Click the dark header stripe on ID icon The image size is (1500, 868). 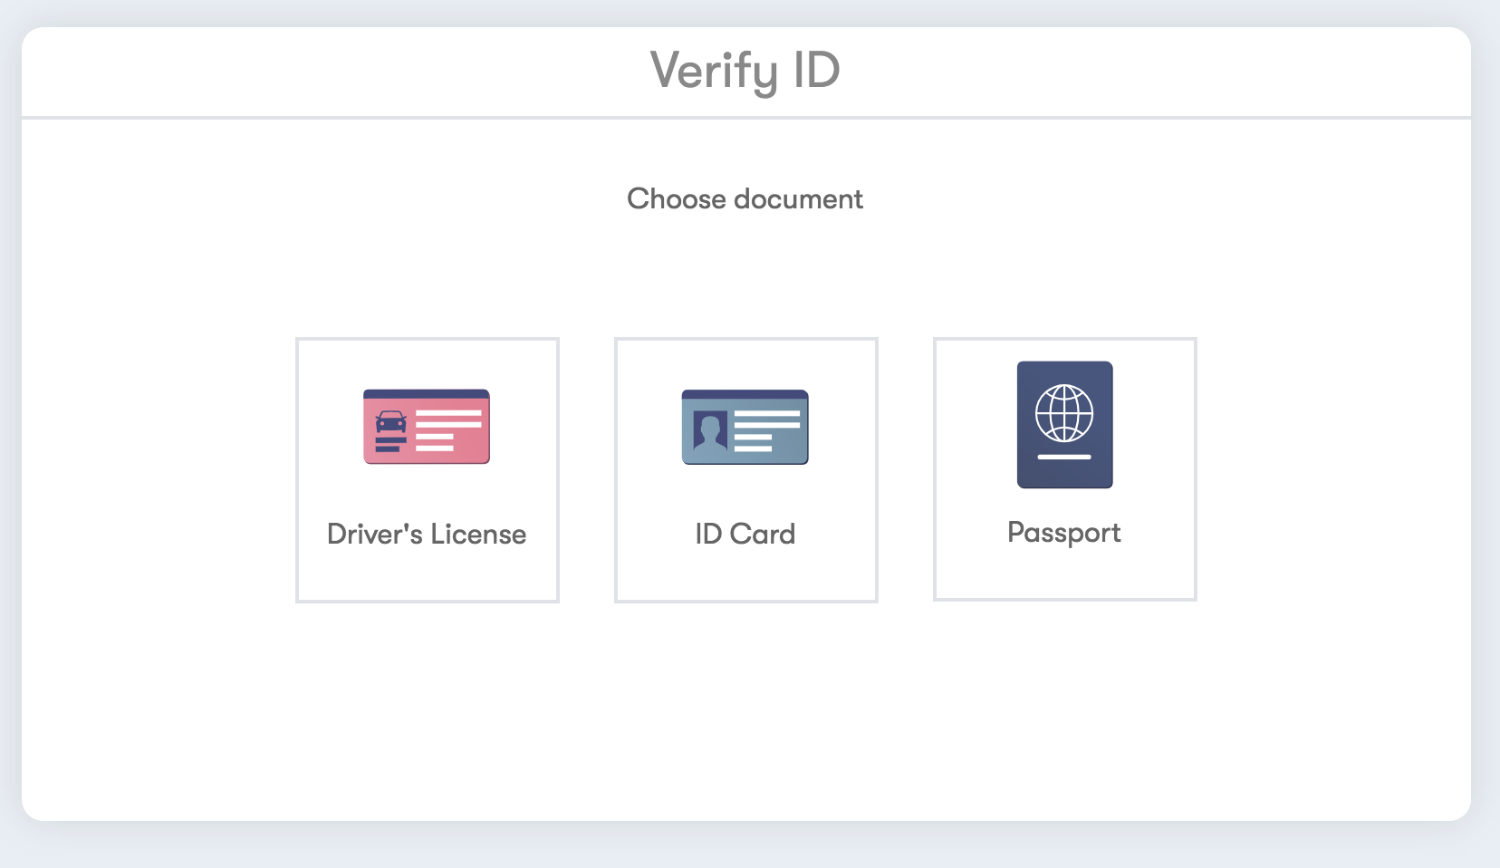[x=745, y=394]
